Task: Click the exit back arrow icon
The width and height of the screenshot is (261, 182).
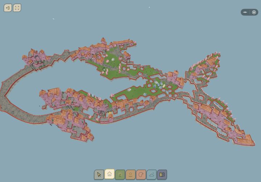Action: (8, 8)
